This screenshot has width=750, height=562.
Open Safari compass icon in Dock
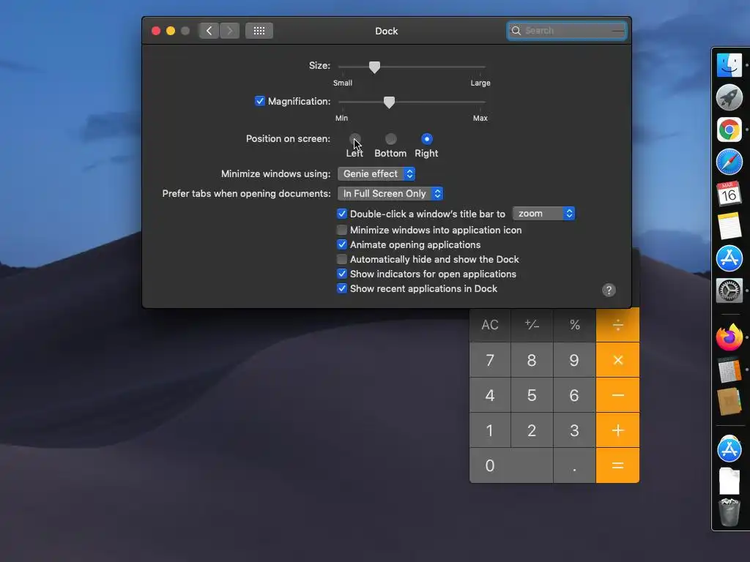[x=729, y=162]
